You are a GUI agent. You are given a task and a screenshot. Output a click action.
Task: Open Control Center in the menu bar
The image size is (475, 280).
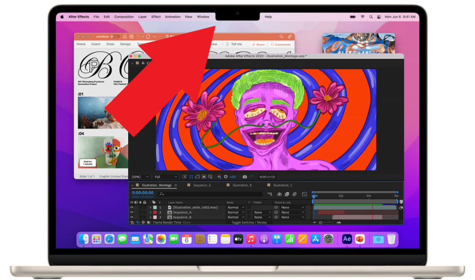click(379, 17)
